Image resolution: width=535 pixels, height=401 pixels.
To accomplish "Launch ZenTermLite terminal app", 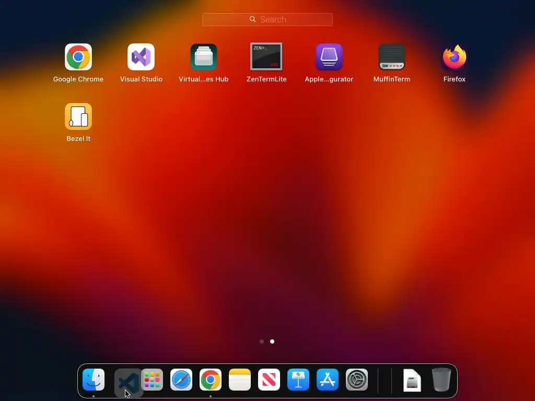I will (266, 56).
